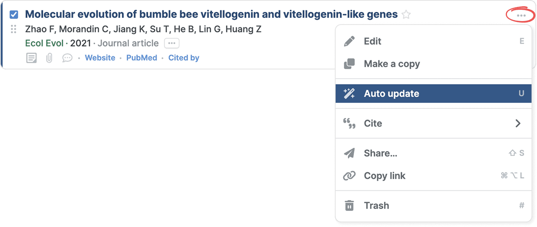The height and width of the screenshot is (227, 537).
Task: Click the paperclip attachment icon
Action: click(49, 58)
